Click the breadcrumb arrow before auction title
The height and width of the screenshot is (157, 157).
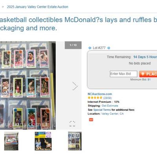coord(3,7)
